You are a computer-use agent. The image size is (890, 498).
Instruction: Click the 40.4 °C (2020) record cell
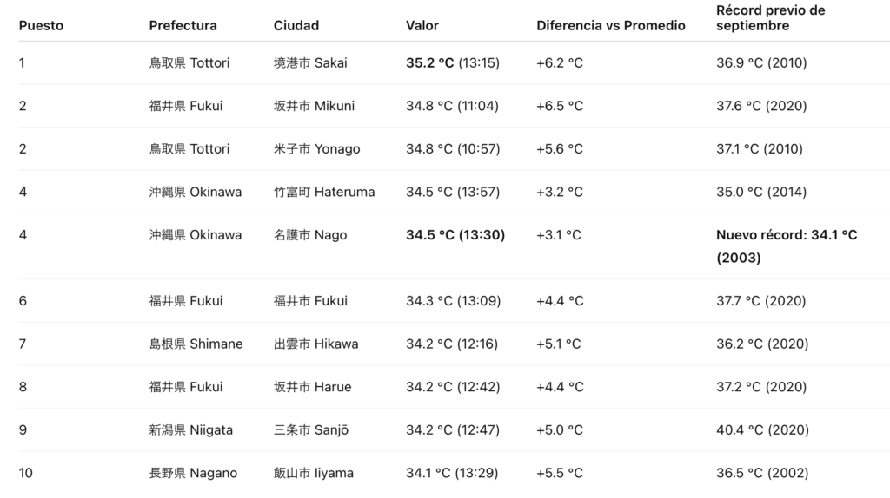point(762,429)
